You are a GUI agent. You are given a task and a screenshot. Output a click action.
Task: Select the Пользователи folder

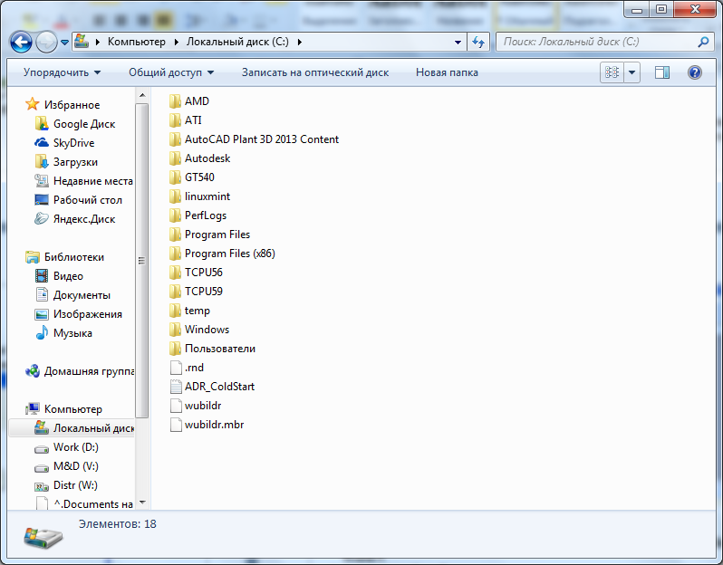pos(212,349)
